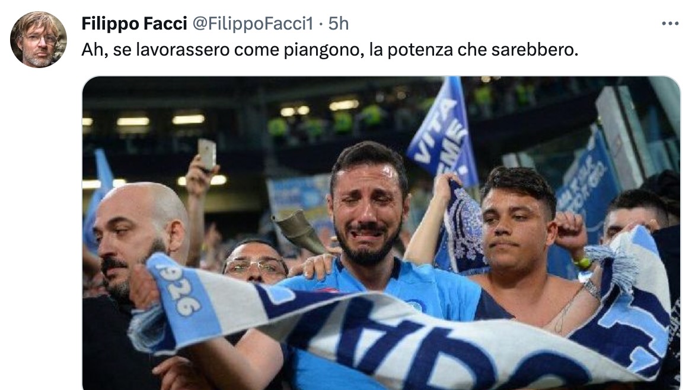The image size is (695, 390).
Task: Click the raised smartphone in the photo
Action: point(207,154)
